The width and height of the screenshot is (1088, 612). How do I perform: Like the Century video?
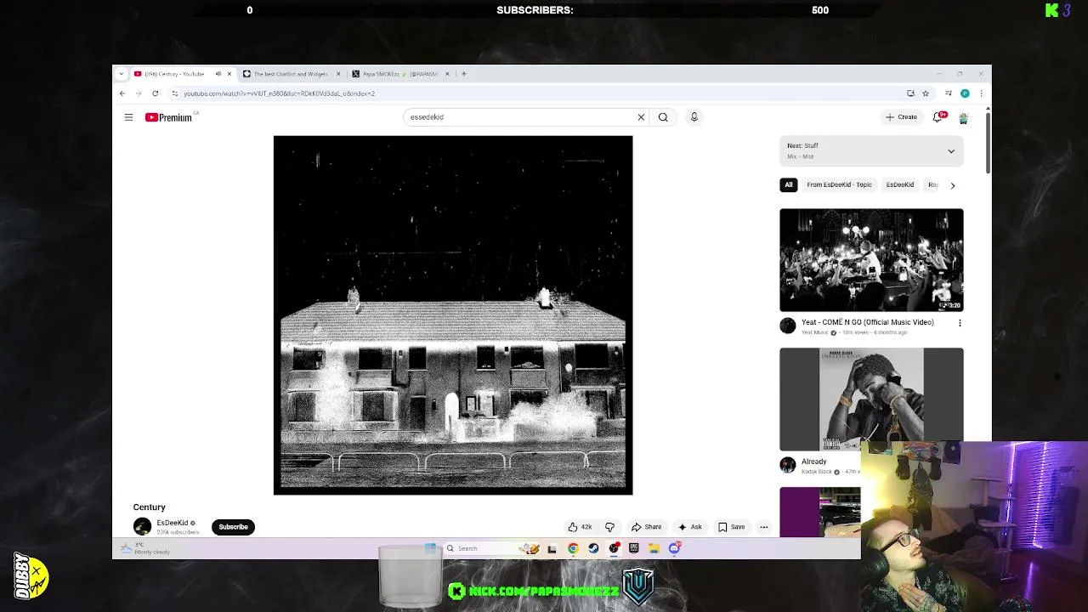(x=580, y=527)
